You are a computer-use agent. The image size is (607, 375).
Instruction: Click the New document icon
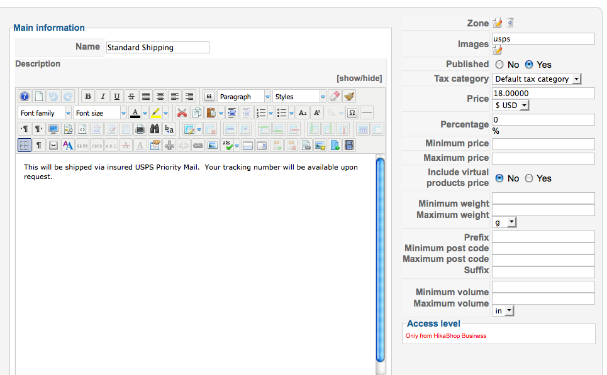39,96
